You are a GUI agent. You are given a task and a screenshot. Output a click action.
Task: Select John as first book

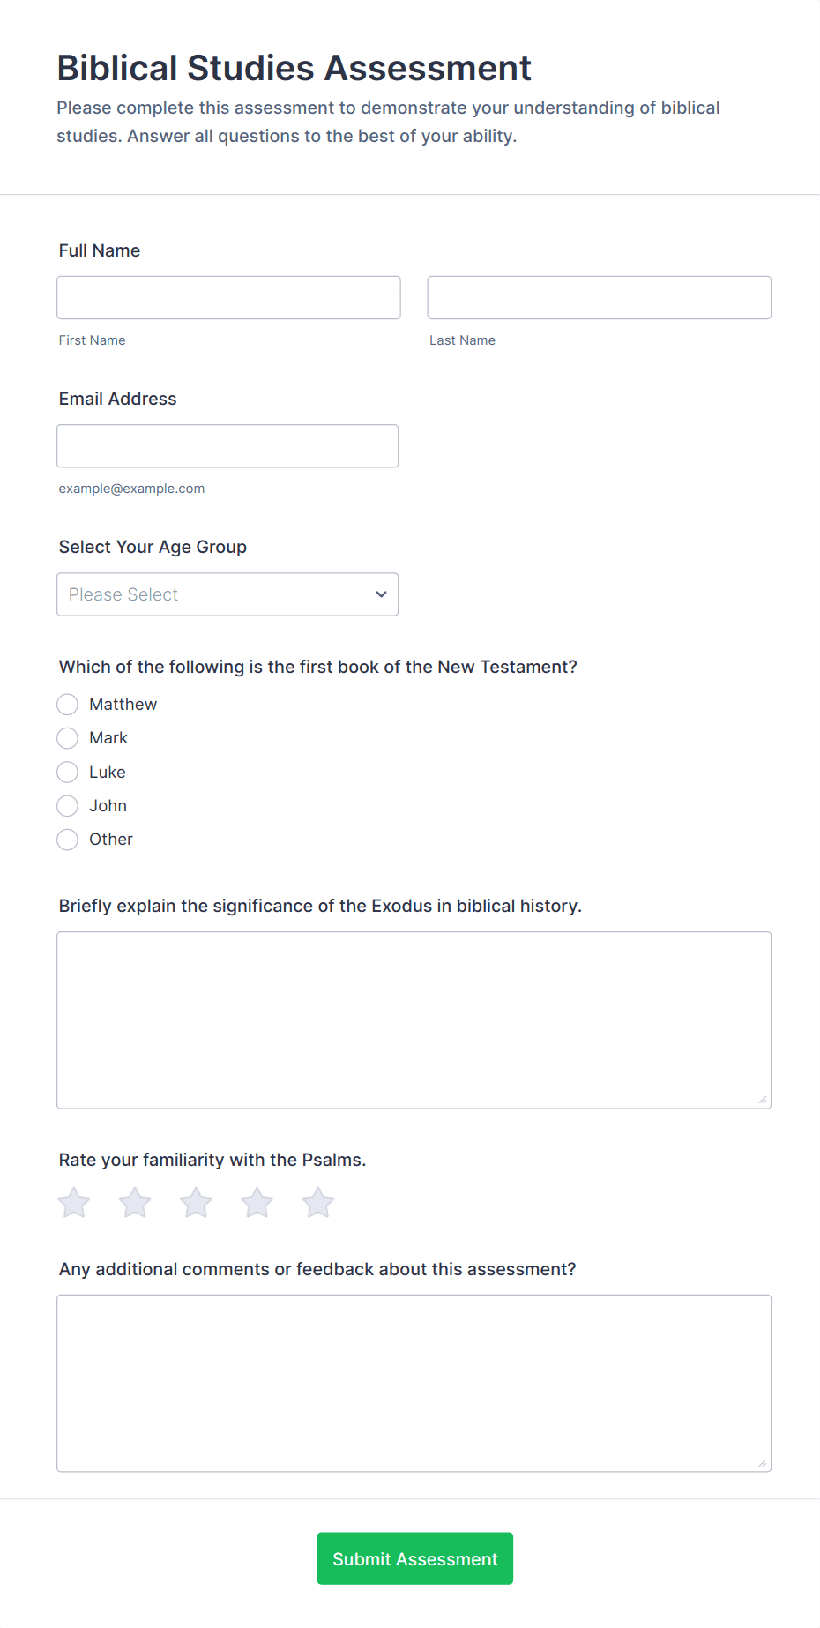[x=68, y=806]
